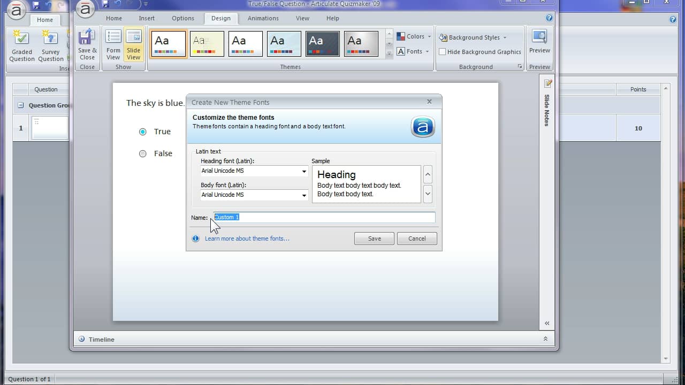Click the Colors theme icon
The image size is (685, 385).
tap(401, 36)
